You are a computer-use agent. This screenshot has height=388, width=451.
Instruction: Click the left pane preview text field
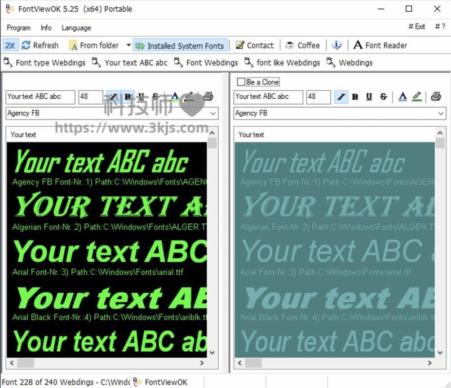coord(40,97)
